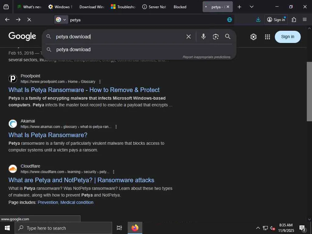Open Google quick settings gear
312x234 pixels.
coord(253,37)
